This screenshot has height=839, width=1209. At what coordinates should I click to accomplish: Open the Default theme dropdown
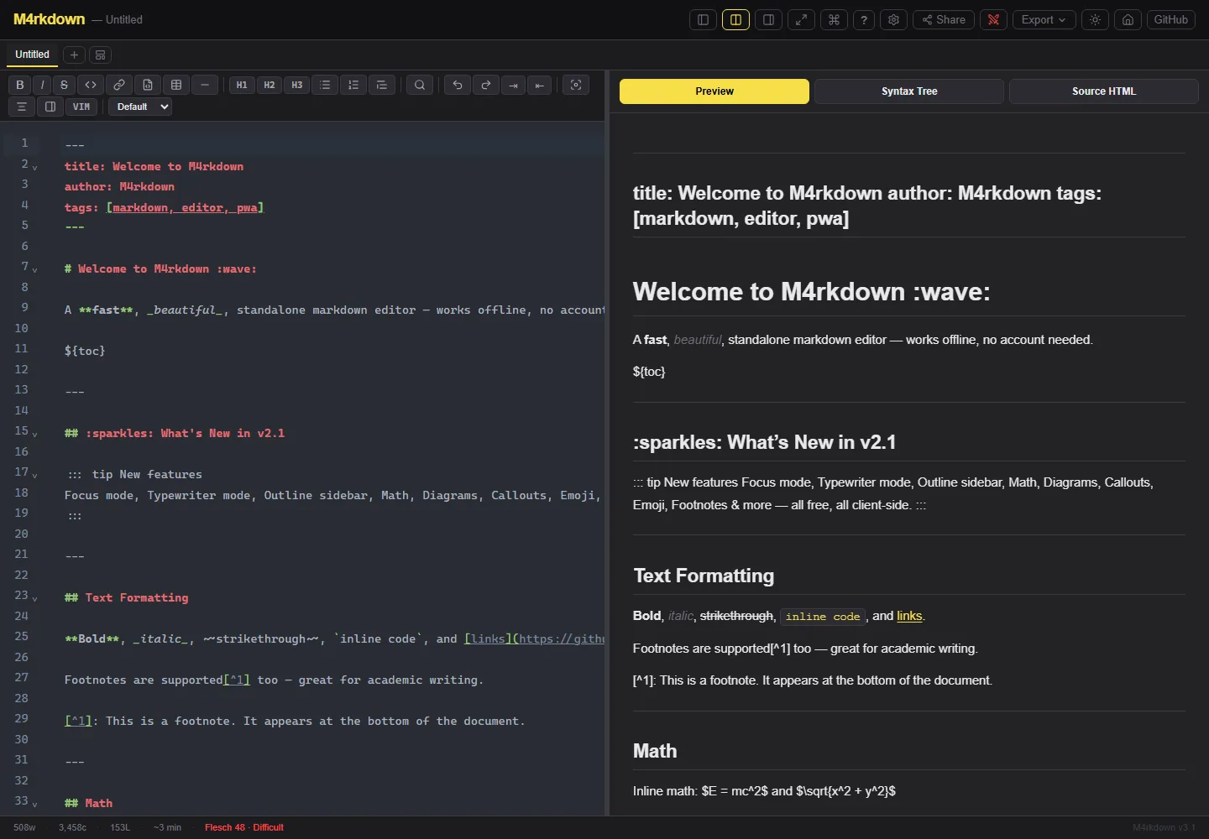pos(140,107)
